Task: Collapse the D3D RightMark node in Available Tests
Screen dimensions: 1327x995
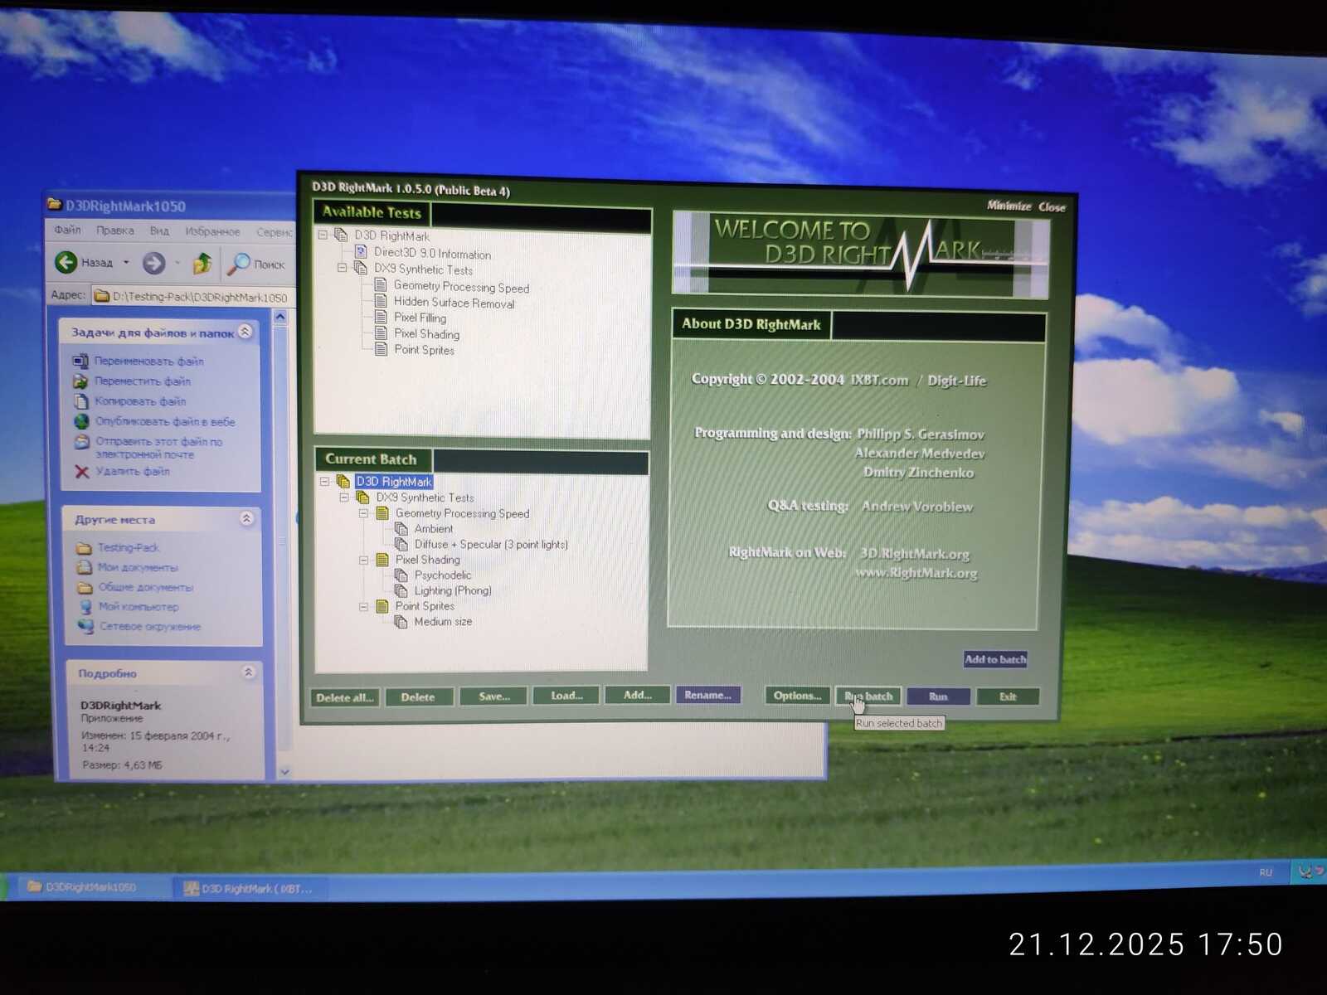Action: click(x=323, y=235)
